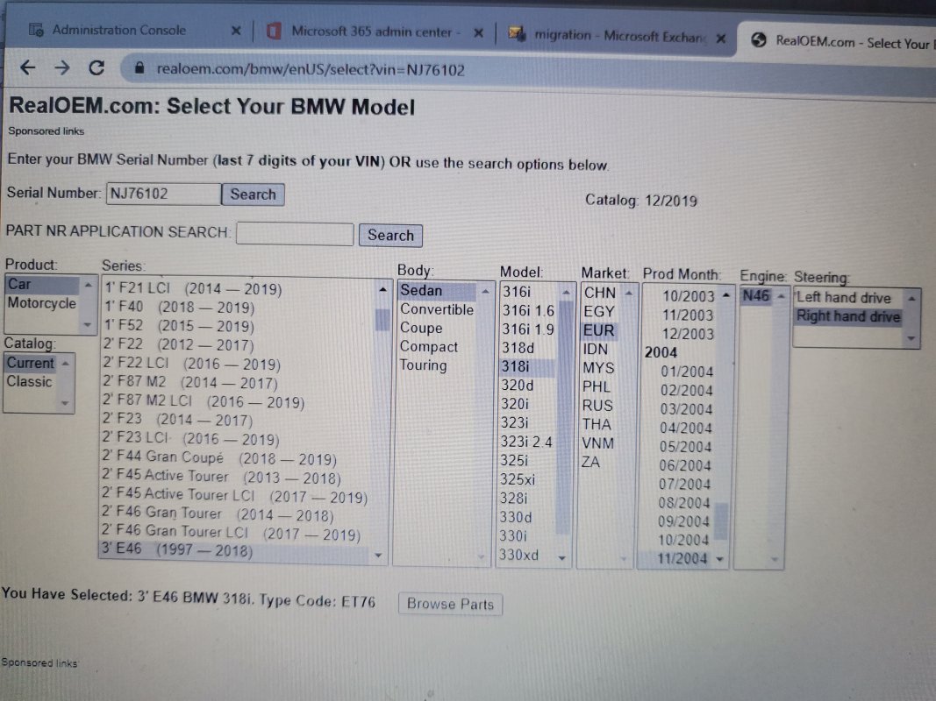Select model 318d

528,348
